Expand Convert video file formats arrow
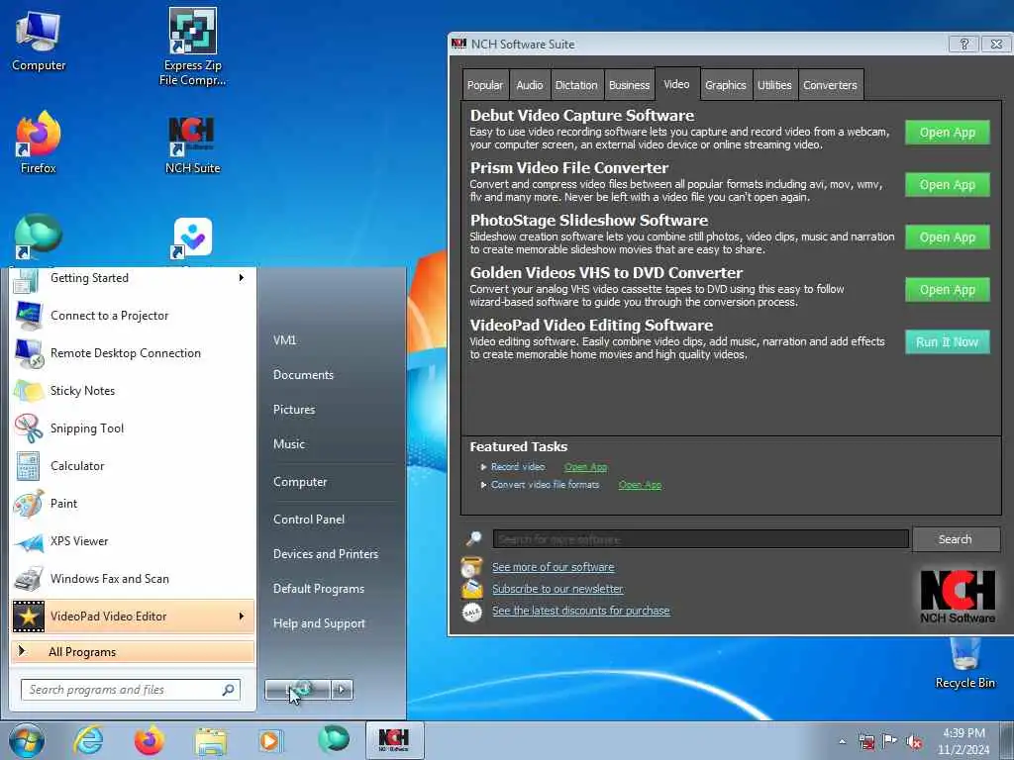This screenshot has width=1014, height=760. coord(483,485)
